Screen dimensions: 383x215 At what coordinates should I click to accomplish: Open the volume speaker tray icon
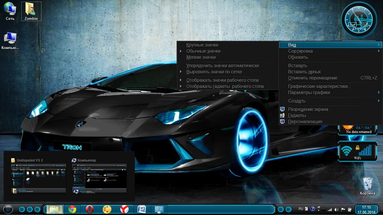(336, 209)
